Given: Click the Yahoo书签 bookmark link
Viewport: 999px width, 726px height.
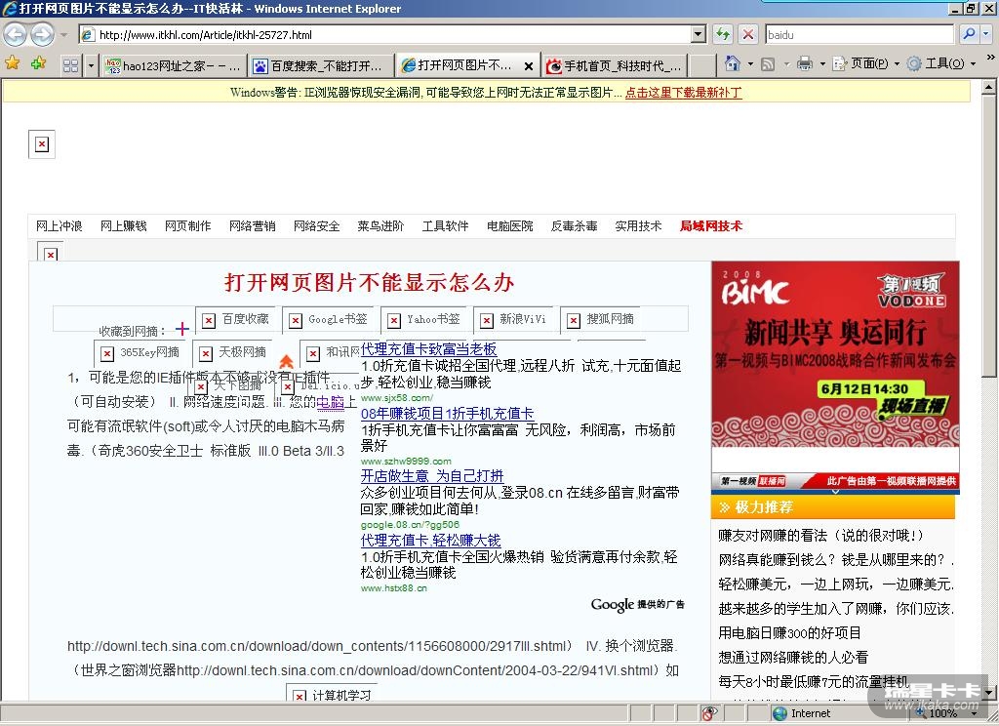Looking at the screenshot, I should coord(433,319).
